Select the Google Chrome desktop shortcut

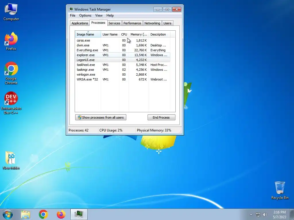11,73
